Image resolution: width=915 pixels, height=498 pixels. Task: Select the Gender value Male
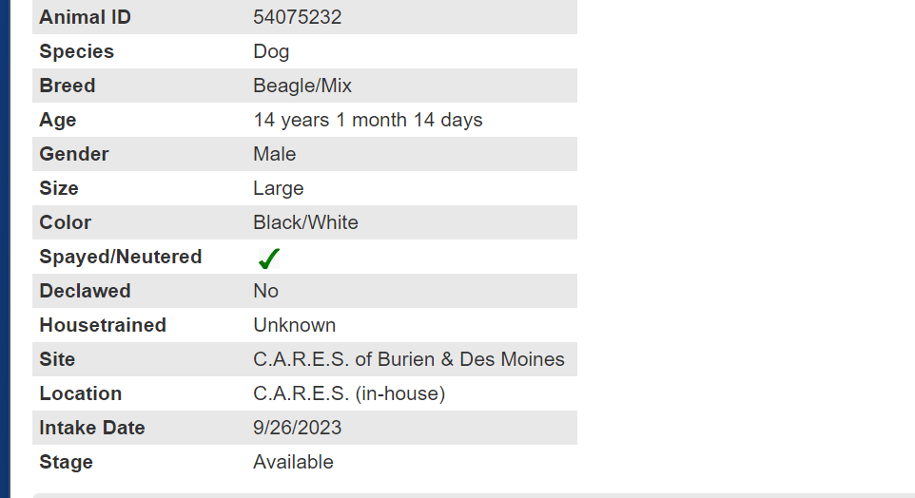[274, 154]
